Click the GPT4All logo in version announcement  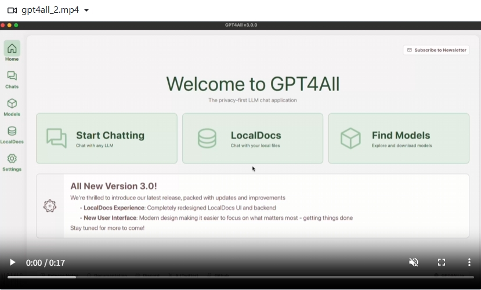point(50,206)
